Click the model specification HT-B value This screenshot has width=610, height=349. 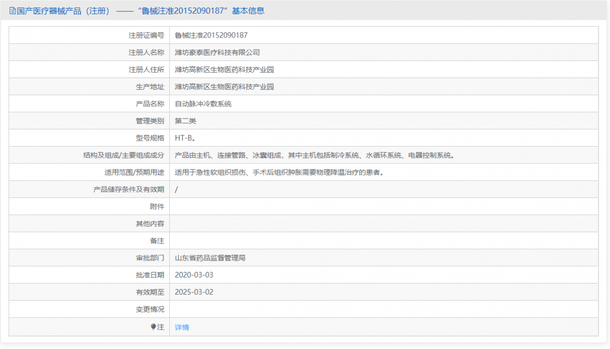point(185,137)
